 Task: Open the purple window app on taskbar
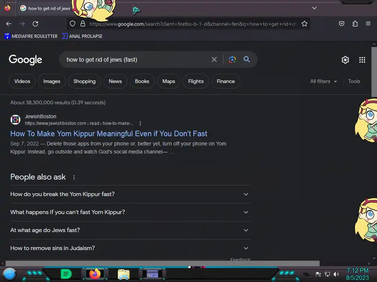tap(152, 274)
